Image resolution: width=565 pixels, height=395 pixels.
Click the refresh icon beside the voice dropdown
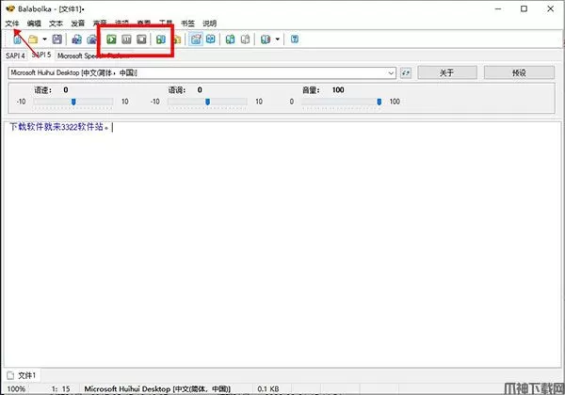(x=406, y=72)
